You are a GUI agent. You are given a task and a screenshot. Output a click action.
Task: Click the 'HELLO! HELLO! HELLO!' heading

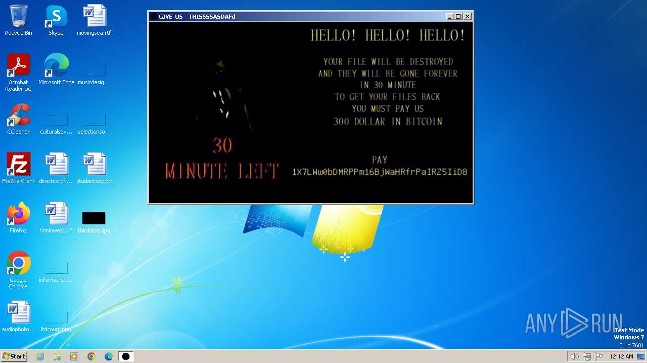click(x=388, y=35)
